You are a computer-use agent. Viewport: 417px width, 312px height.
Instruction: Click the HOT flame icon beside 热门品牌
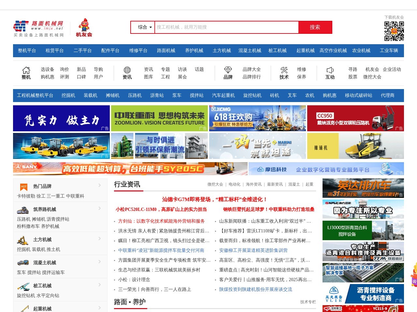click(x=23, y=186)
